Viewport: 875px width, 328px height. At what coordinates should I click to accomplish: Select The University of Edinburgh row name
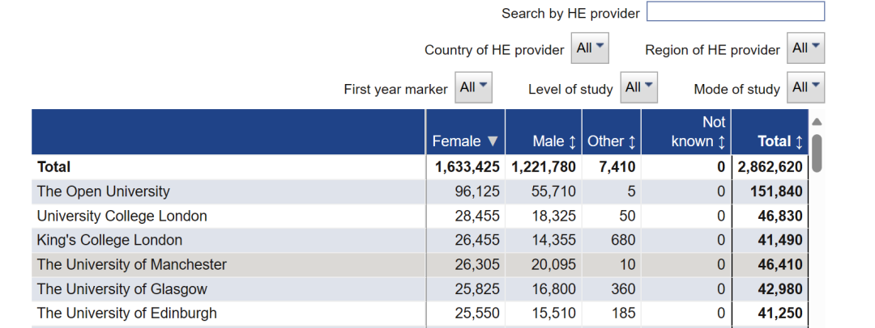click(x=126, y=313)
